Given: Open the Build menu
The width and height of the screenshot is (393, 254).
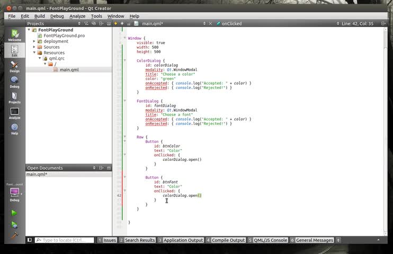Looking at the screenshot, I should (40, 16).
